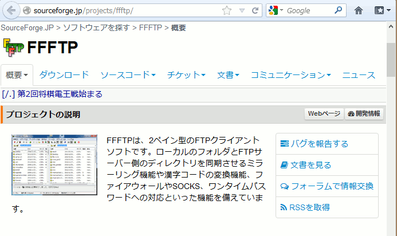
Task: Expand the チケット dropdown menu
Action: coord(186,75)
